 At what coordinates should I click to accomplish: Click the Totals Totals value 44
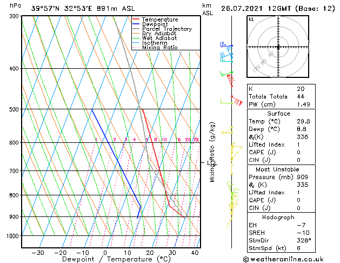point(301,96)
